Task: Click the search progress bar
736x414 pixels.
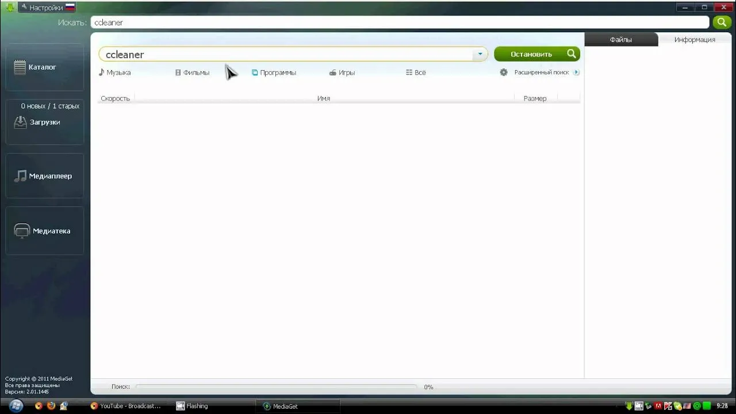Action: click(x=276, y=387)
